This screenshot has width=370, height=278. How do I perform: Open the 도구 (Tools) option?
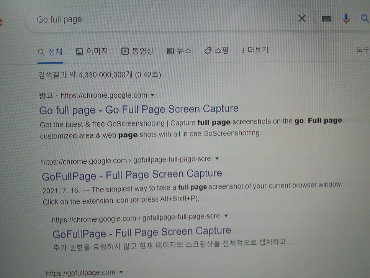pos(362,49)
